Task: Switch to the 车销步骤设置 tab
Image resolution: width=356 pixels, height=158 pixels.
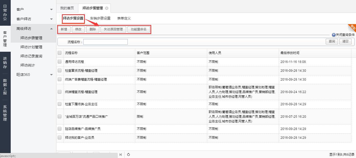Action: pyautogui.click(x=100, y=18)
